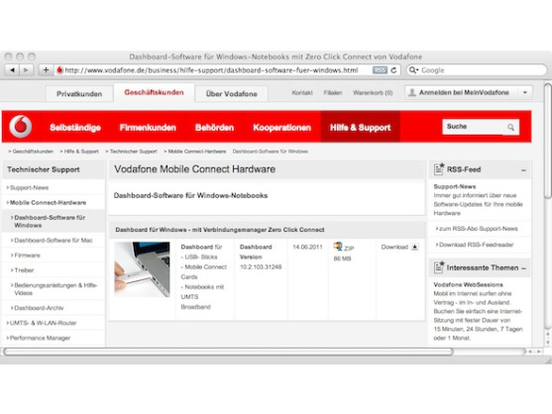Click the Vodafone logo in red banner
The width and height of the screenshot is (552, 414).
tap(21, 126)
